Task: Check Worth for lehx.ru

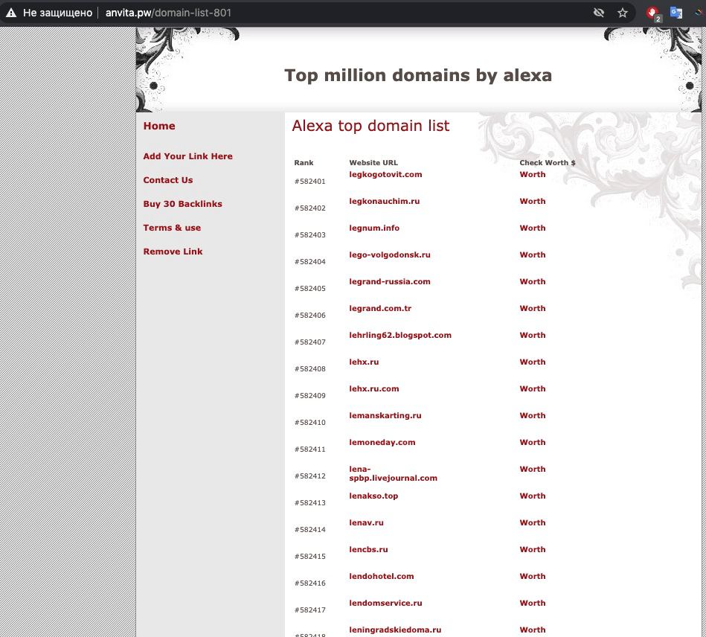Action: click(532, 362)
